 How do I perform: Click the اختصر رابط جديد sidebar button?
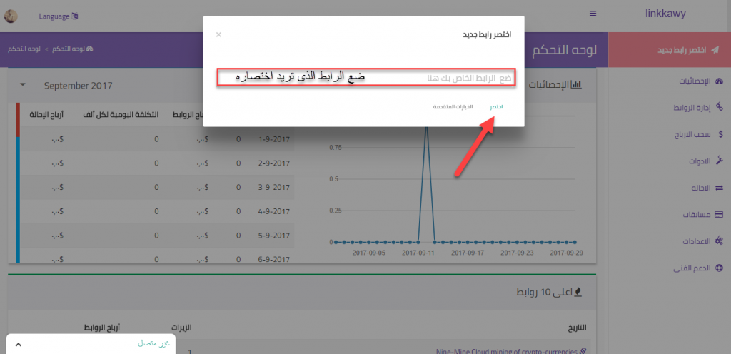click(670, 50)
